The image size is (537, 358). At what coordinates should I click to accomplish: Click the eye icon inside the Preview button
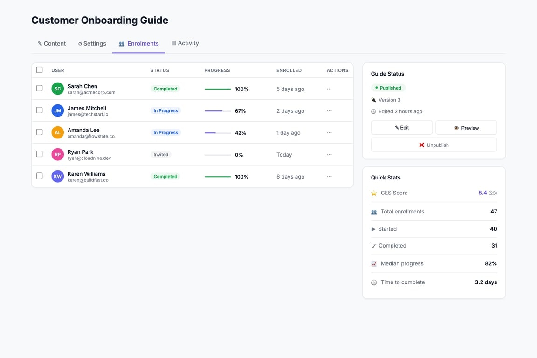pos(457,127)
